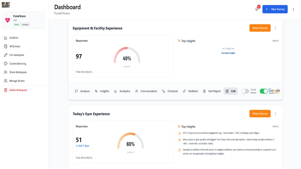Click the Google Reviews logo
The image size is (301, 169).
(274, 91)
